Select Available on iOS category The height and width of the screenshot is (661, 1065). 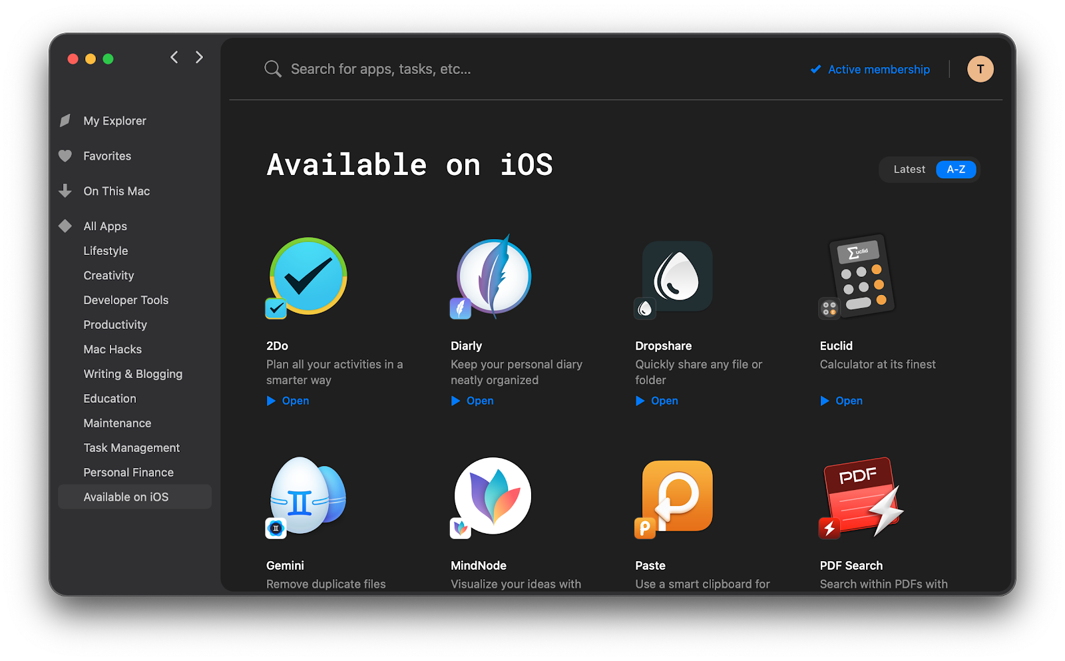pos(134,497)
